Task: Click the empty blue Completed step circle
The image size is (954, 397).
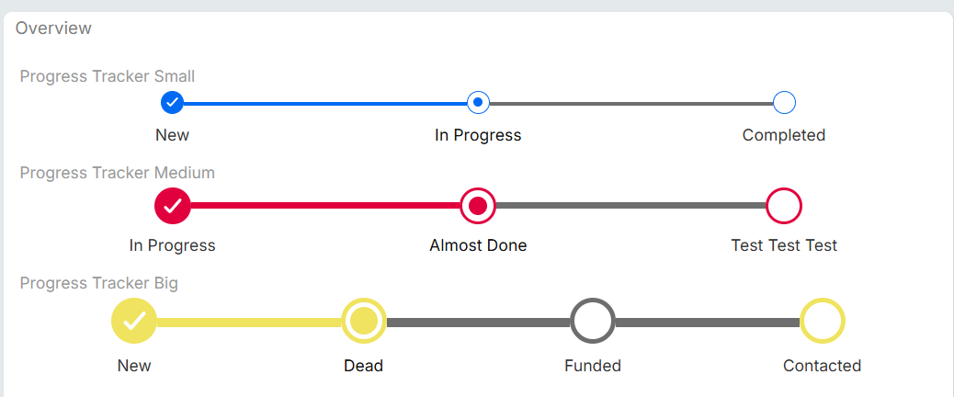Action: tap(784, 102)
